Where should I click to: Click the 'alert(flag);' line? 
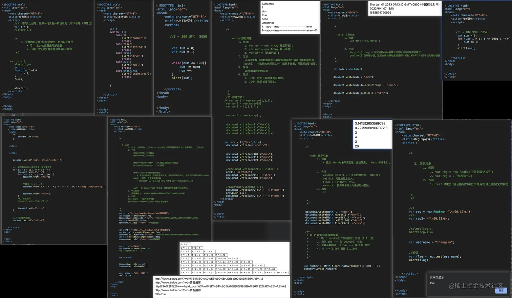tap(419, 260)
